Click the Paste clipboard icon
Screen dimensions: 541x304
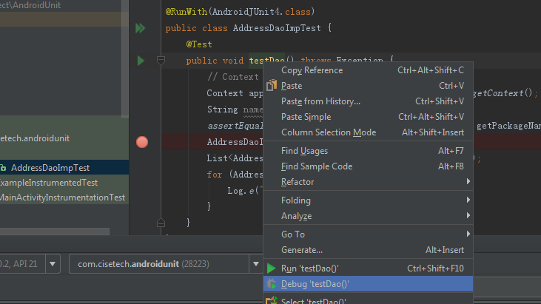tap(272, 86)
